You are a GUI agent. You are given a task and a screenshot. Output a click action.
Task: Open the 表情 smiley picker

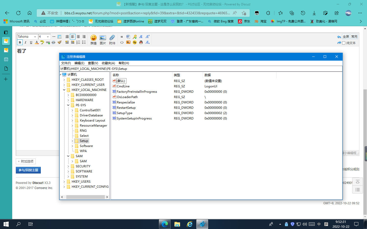coord(94,40)
